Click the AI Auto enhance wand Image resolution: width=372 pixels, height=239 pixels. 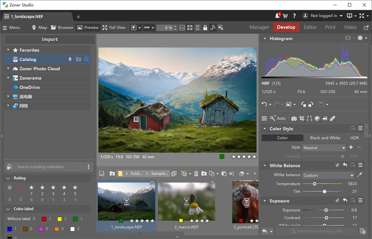tap(278, 118)
